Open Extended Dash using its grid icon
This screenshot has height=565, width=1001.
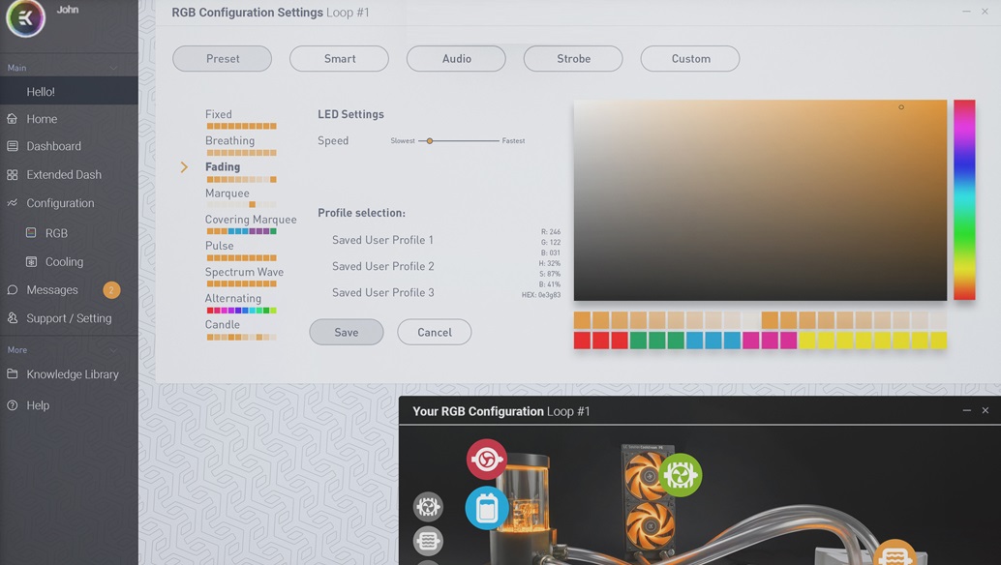pos(13,175)
